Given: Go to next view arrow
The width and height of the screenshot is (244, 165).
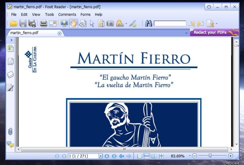Looking at the screenshot, I should pyautogui.click(x=129, y=156).
